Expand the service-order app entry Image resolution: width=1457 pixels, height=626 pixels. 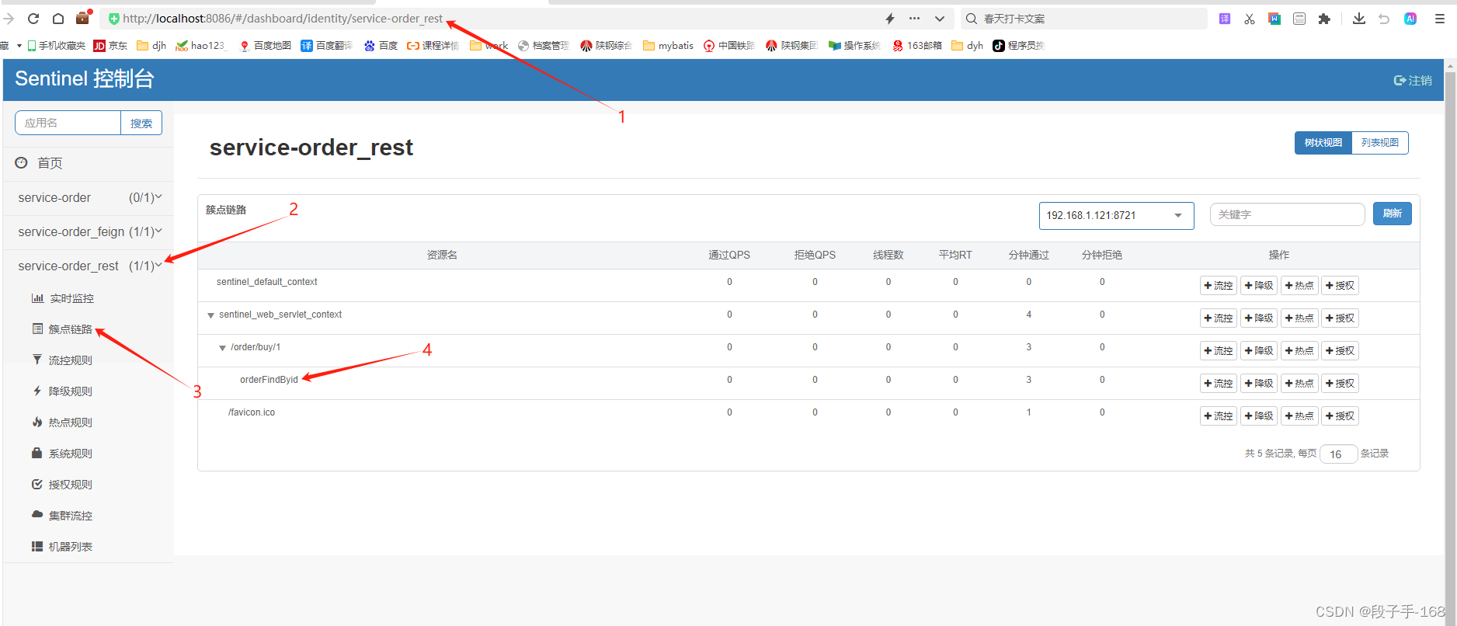[x=89, y=198]
